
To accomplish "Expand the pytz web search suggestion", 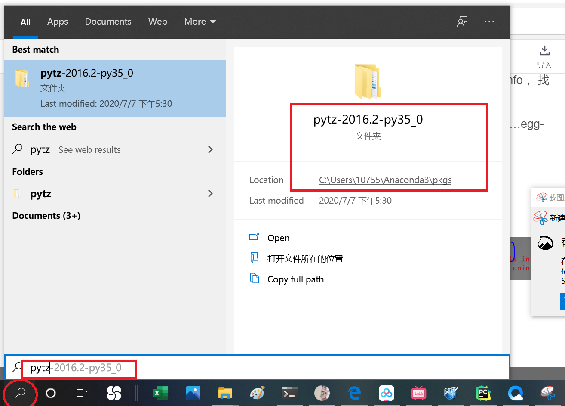I will click(210, 149).
